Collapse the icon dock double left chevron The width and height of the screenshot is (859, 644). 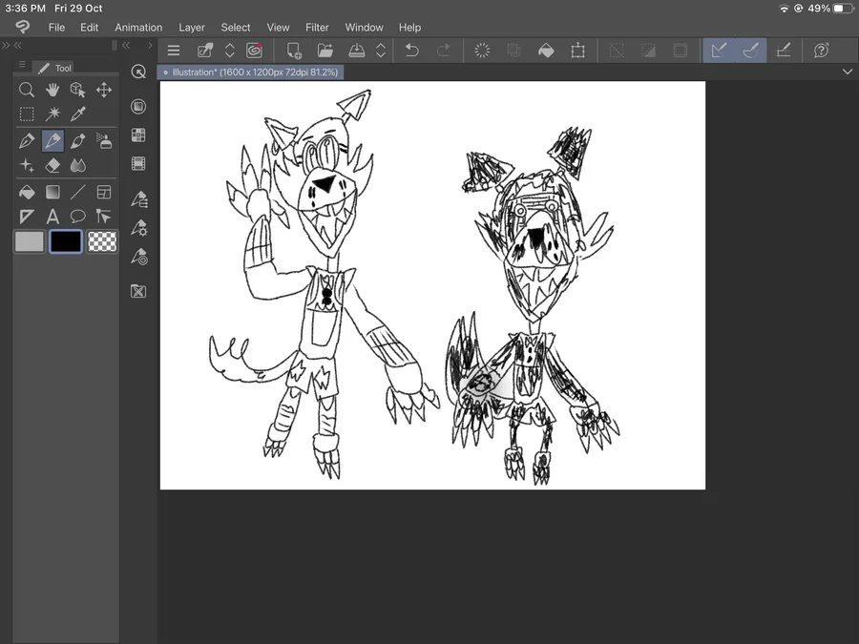[x=126, y=45]
